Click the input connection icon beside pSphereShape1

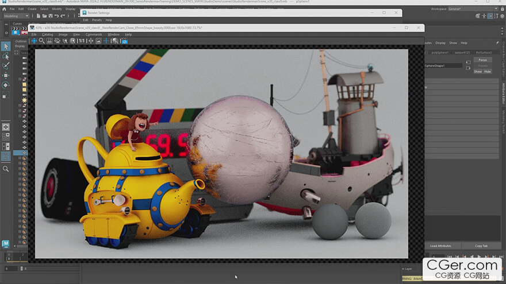coord(468,63)
